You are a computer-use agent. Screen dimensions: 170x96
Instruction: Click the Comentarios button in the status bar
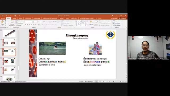pyautogui.click(x=89, y=81)
